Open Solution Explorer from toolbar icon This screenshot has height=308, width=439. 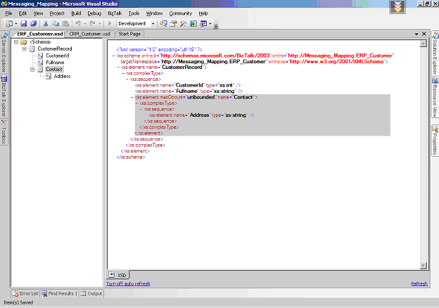pos(163,24)
